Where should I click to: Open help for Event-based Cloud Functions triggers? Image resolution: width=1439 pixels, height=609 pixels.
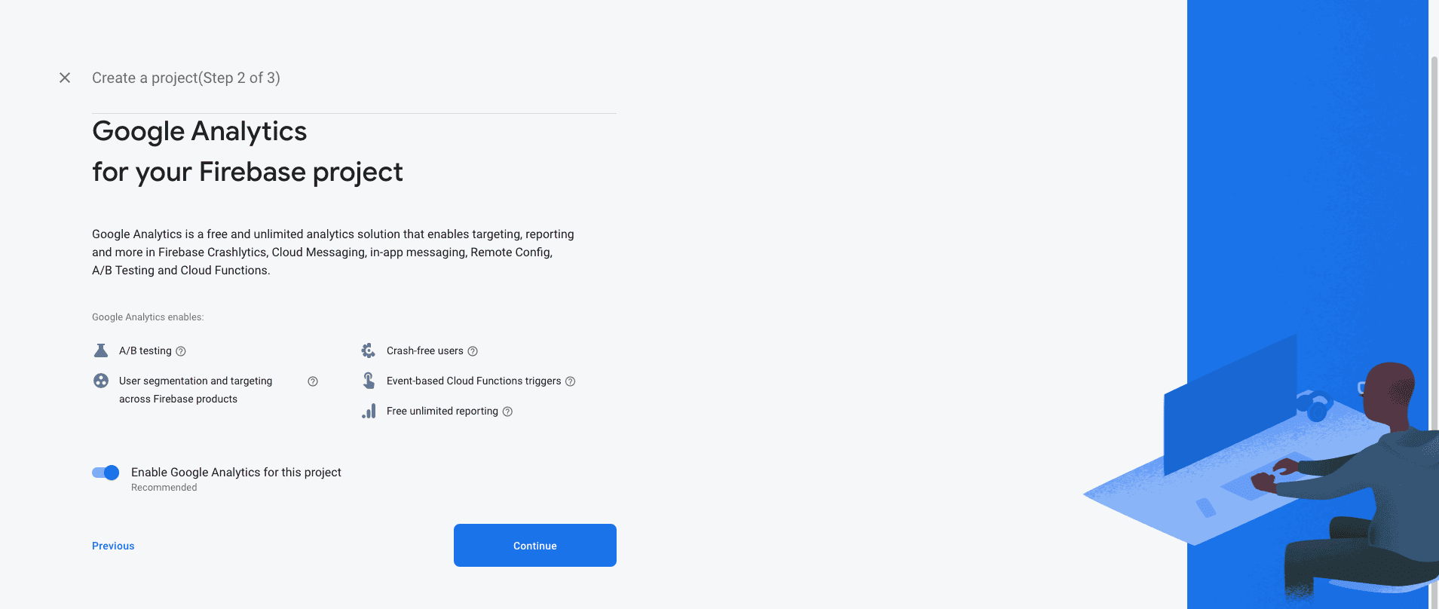(571, 381)
